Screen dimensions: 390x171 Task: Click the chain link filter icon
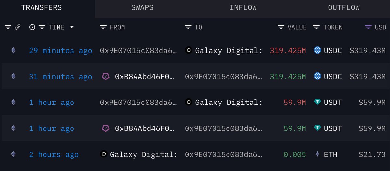(x=18, y=27)
